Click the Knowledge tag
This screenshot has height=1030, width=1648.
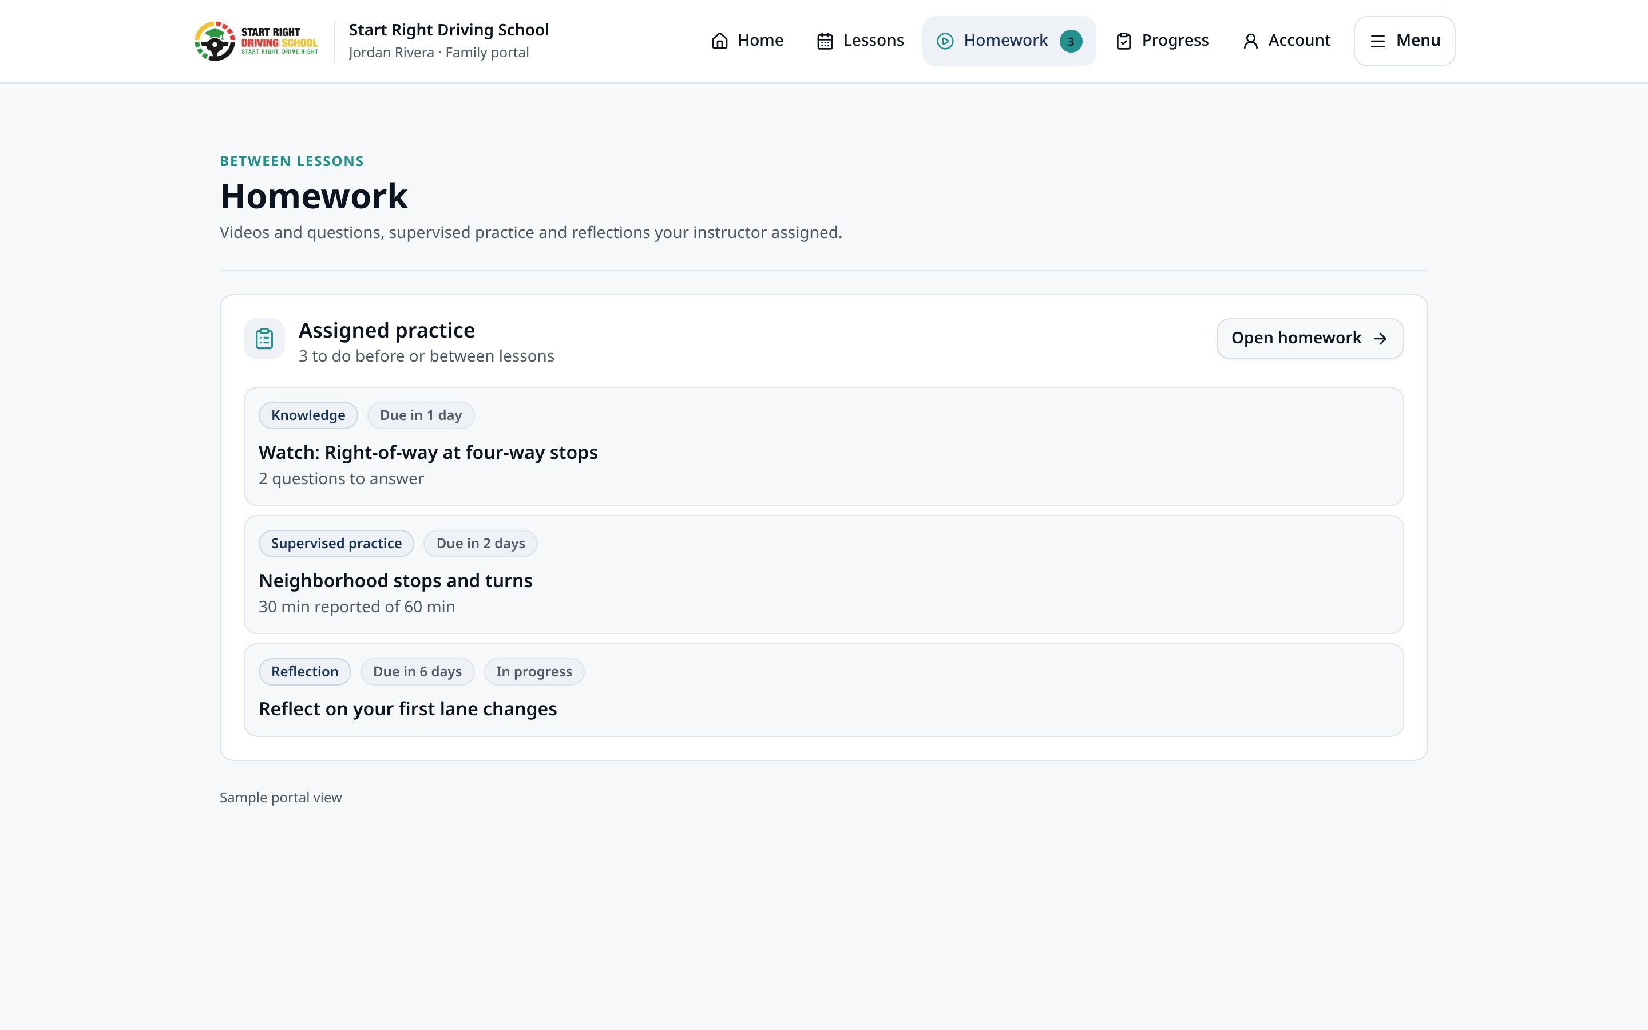[x=308, y=415]
